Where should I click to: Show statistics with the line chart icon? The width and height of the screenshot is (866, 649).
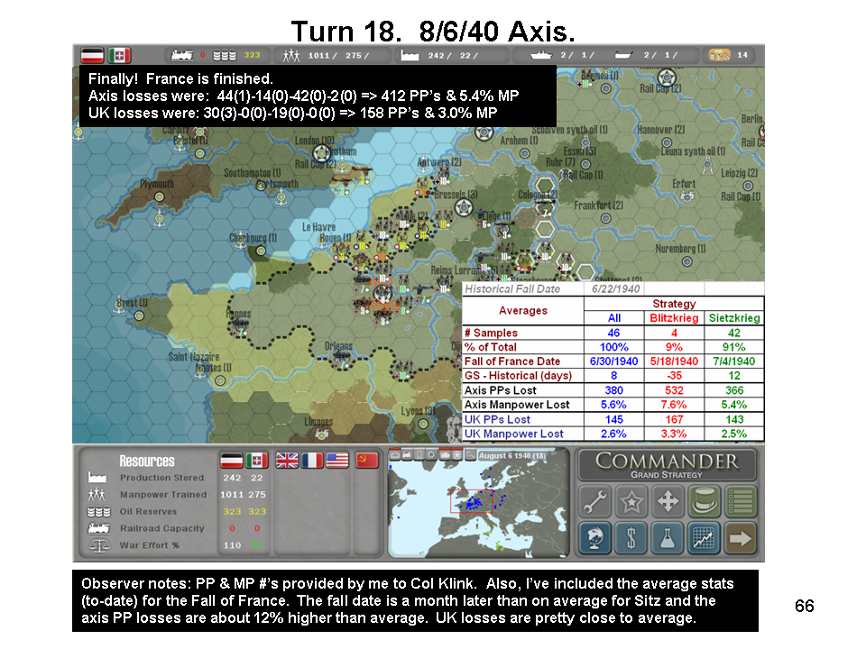click(705, 538)
